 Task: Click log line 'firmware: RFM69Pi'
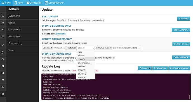52,85
